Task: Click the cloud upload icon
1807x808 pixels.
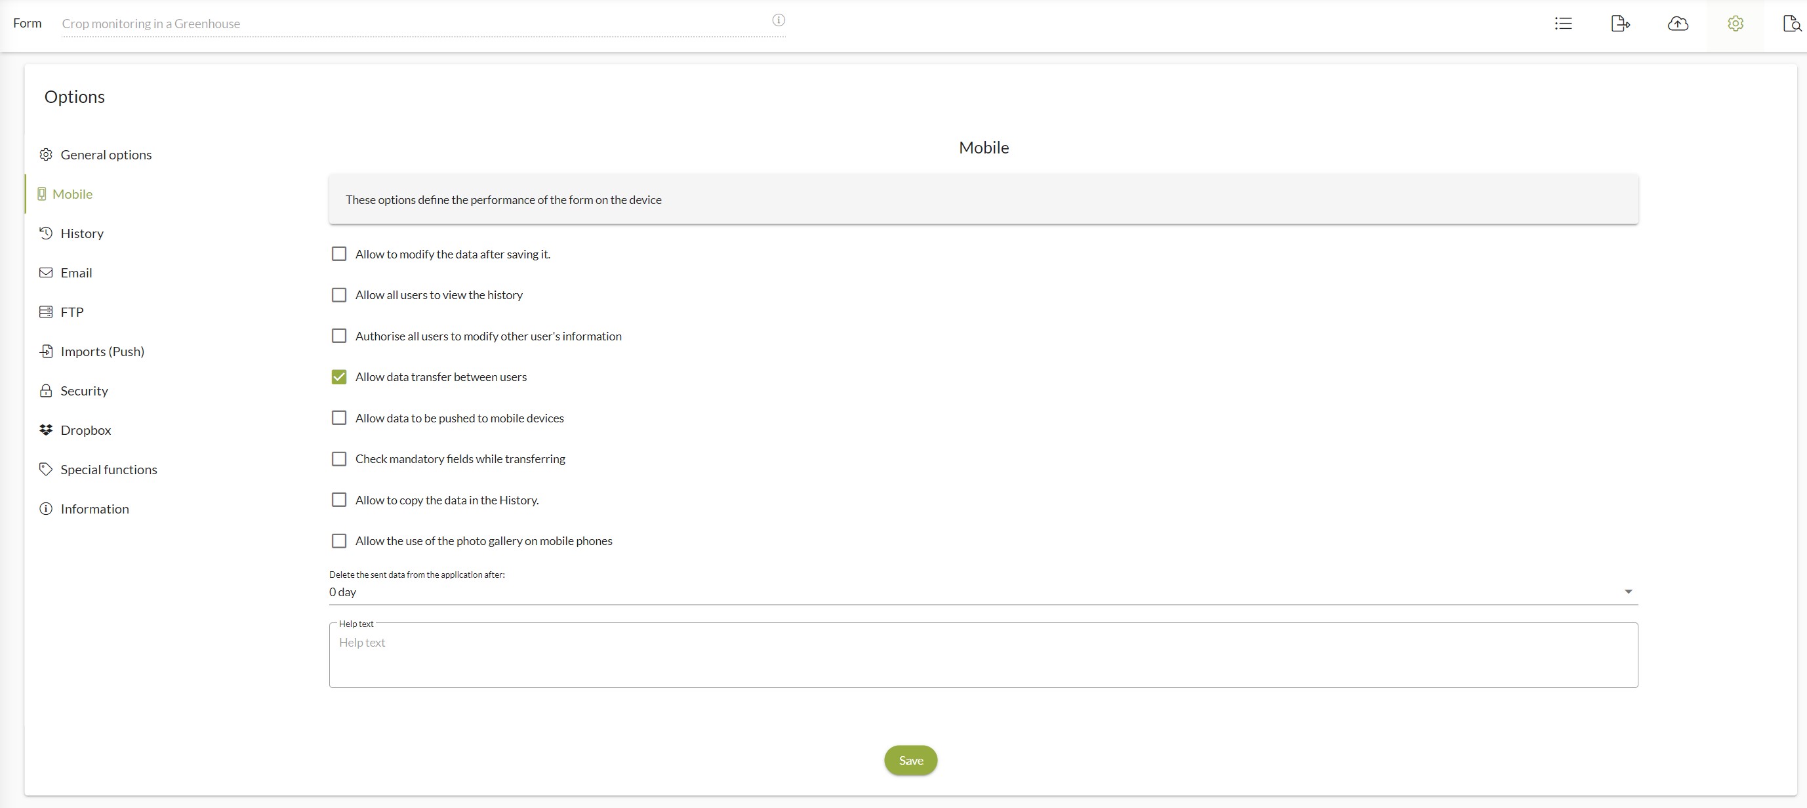Action: [1678, 22]
